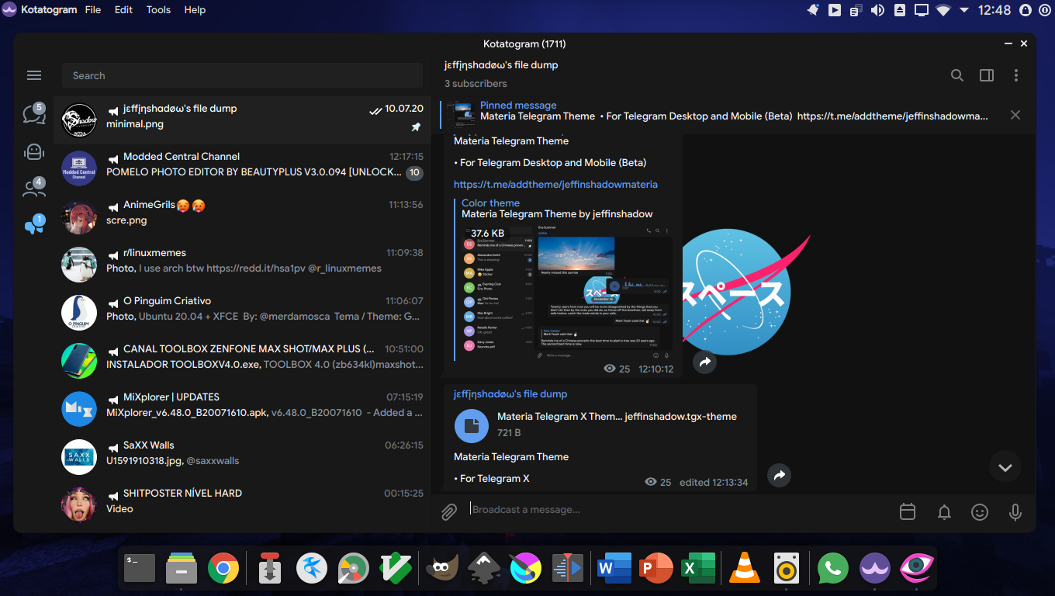Open the r/linuxmemes channel
This screenshot has height=596, width=1055.
(242, 264)
